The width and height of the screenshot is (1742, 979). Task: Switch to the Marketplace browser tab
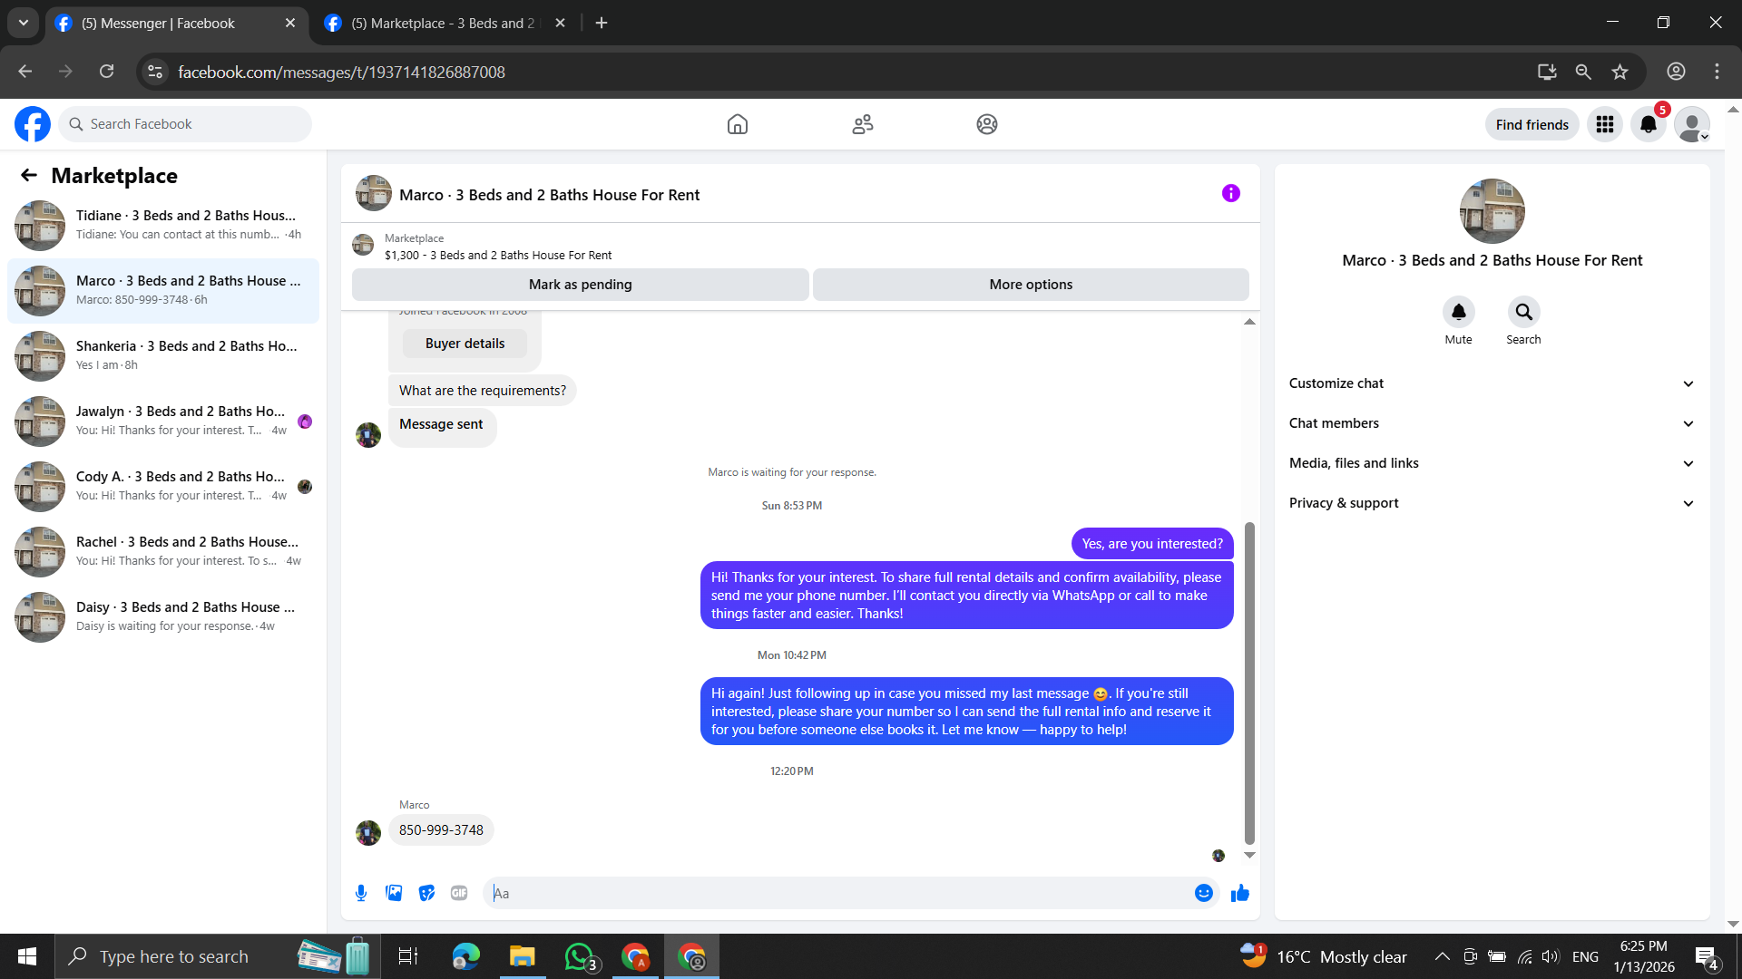coord(443,24)
